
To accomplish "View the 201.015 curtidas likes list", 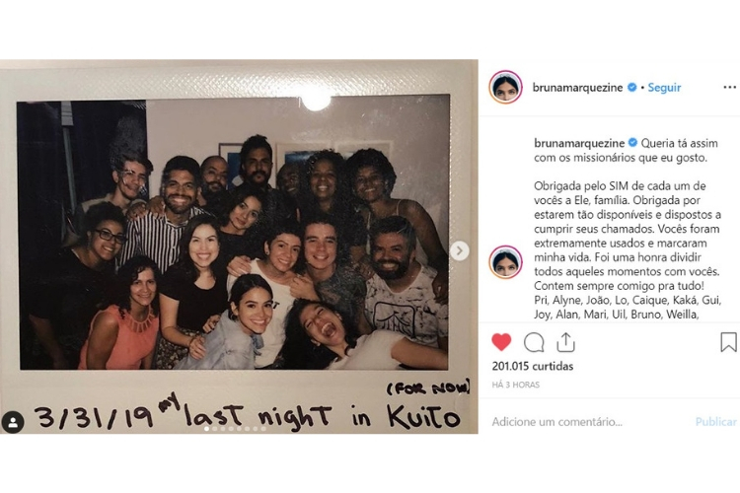I will point(533,366).
